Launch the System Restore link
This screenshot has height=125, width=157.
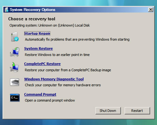[x=39, y=49]
